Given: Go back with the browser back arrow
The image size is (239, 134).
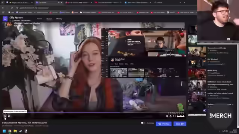Looking at the screenshot, I should (3, 8).
